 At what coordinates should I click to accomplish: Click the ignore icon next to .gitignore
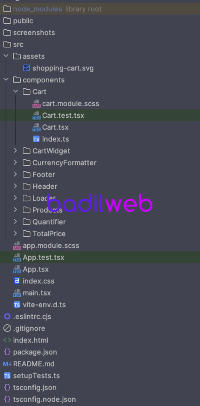coord(7,328)
